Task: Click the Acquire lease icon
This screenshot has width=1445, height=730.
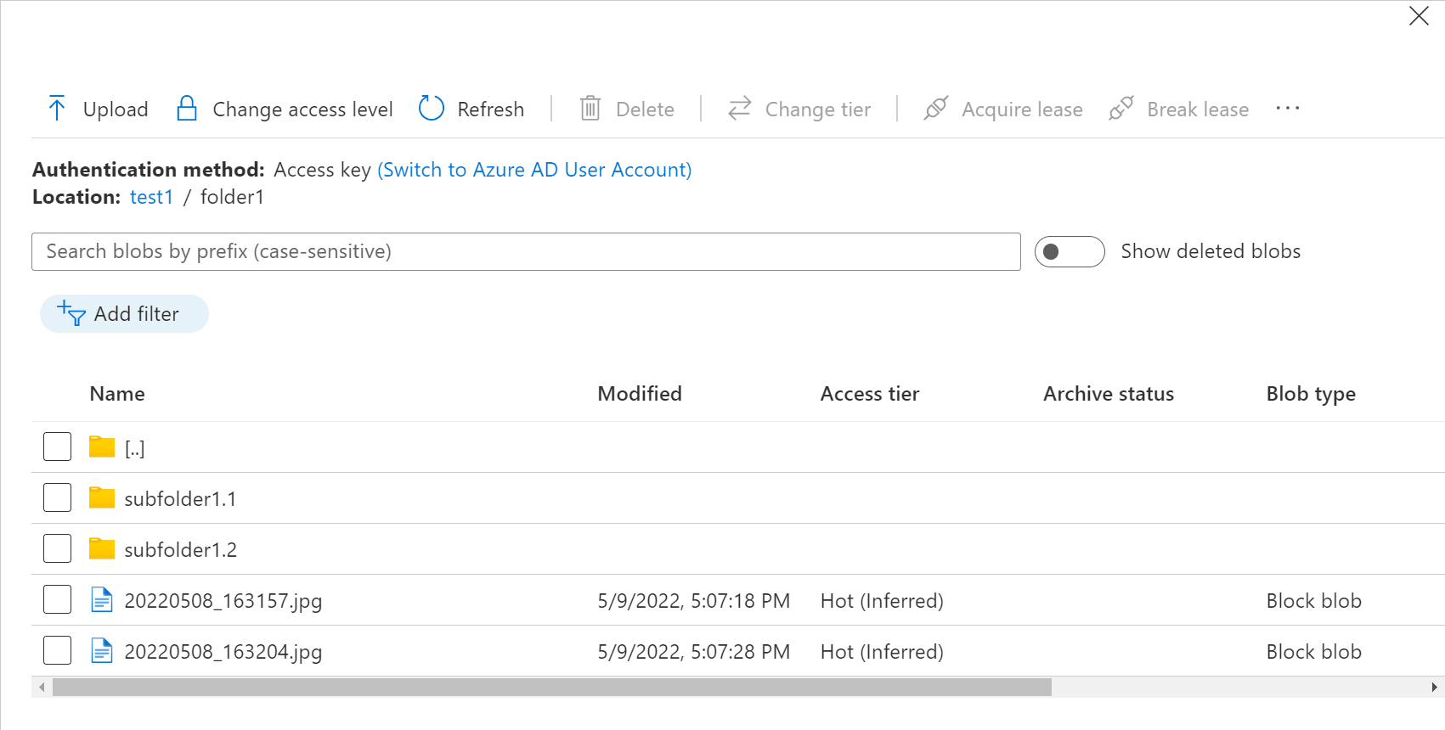Action: 936,109
